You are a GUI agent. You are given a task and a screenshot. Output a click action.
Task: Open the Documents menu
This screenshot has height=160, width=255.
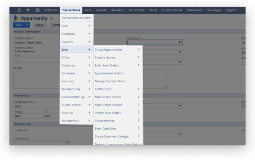(x=137, y=10)
